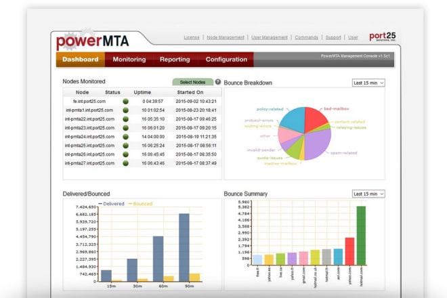This screenshot has height=298, width=447.
Task: Click the Status column header
Action: click(x=112, y=92)
